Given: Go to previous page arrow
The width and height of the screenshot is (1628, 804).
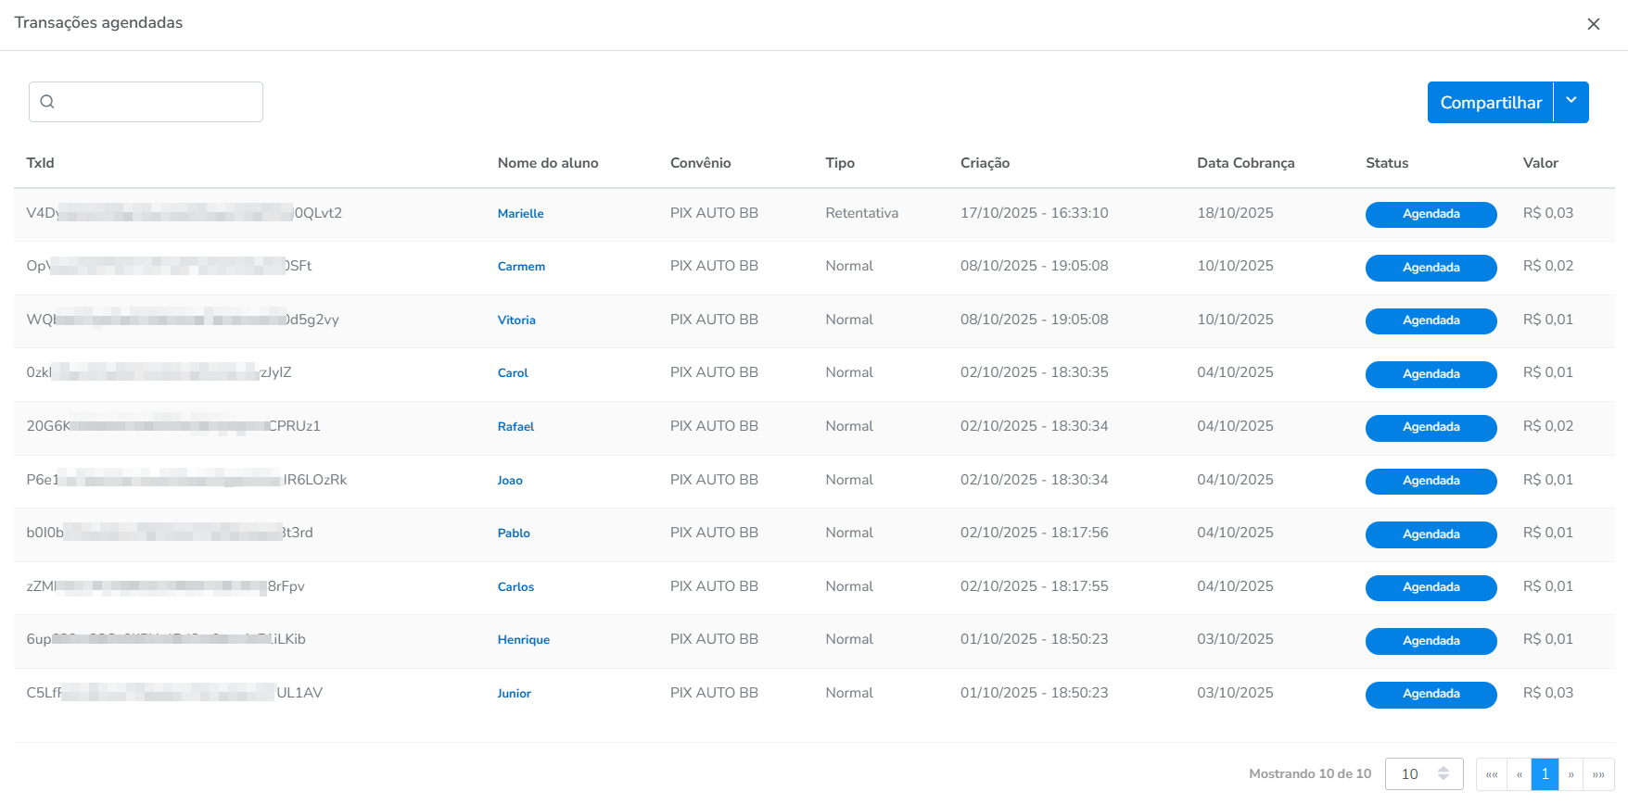Looking at the screenshot, I should point(1519,774).
